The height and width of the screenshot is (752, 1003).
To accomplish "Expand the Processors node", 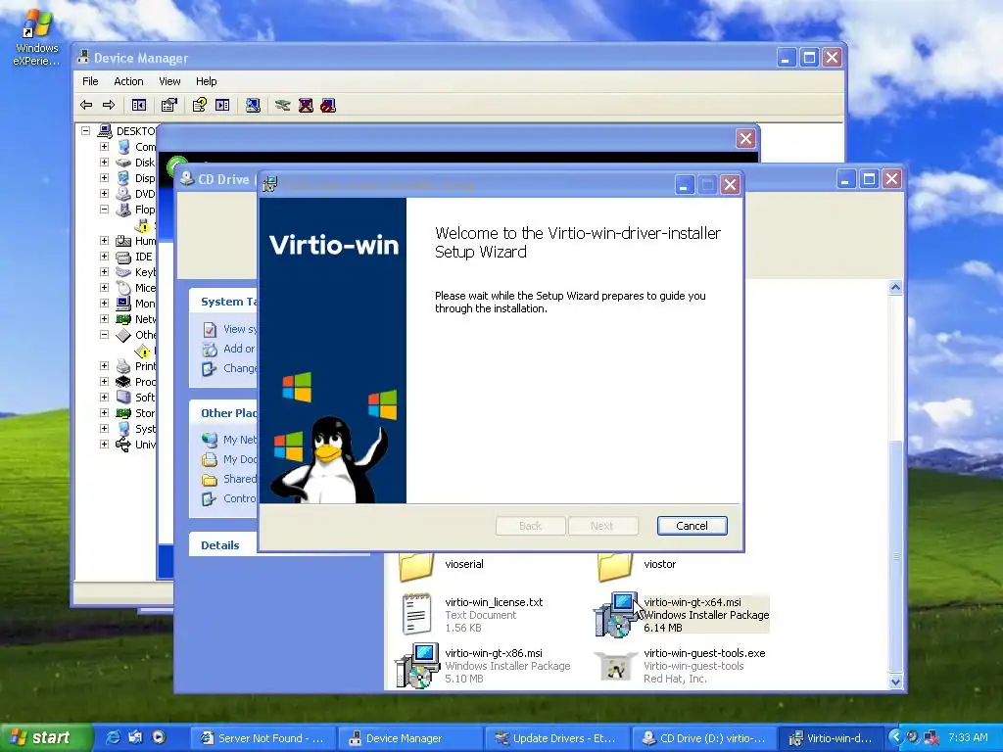I will point(104,381).
